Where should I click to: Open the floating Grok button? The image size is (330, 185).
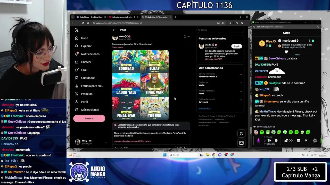pos(241,134)
